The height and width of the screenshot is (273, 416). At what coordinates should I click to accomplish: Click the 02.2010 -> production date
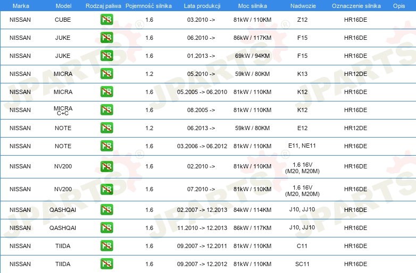(201, 166)
